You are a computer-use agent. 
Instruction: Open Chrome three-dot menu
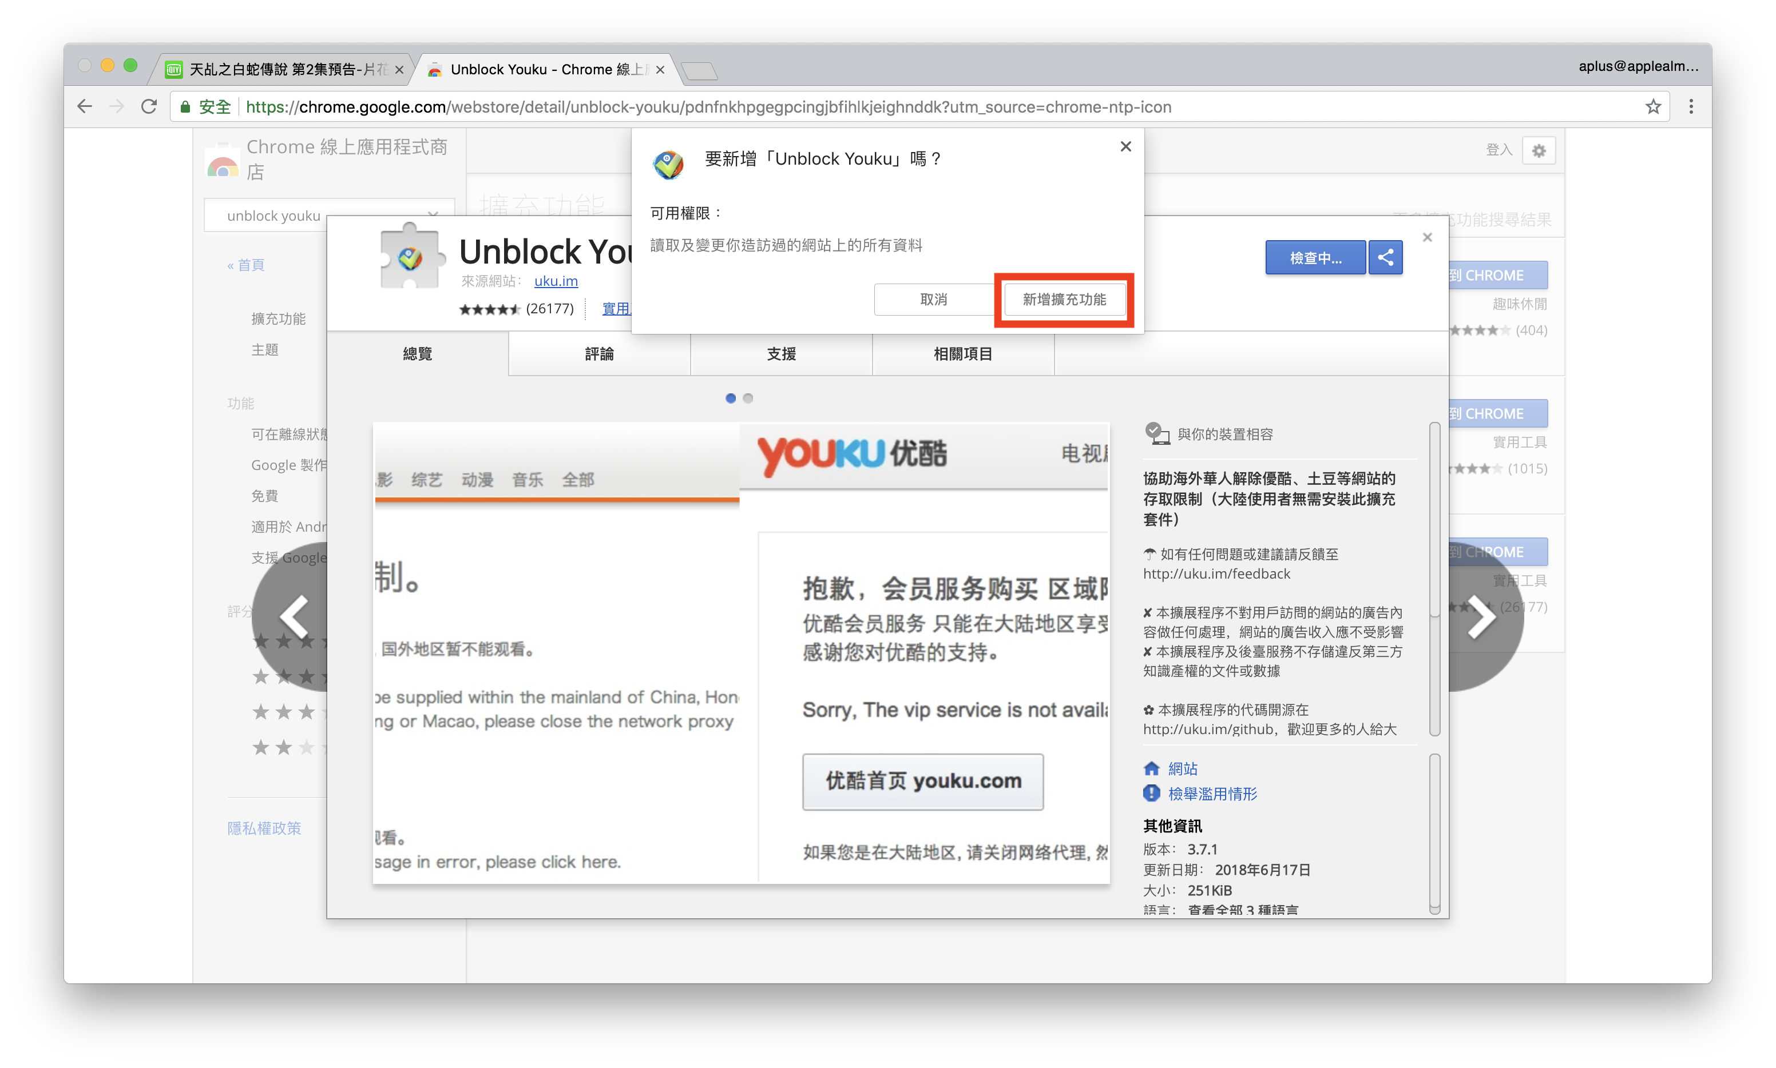click(x=1691, y=106)
